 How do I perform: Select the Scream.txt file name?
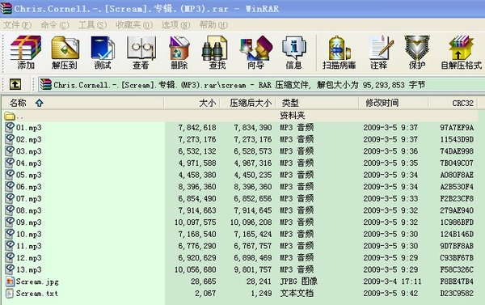(37, 293)
